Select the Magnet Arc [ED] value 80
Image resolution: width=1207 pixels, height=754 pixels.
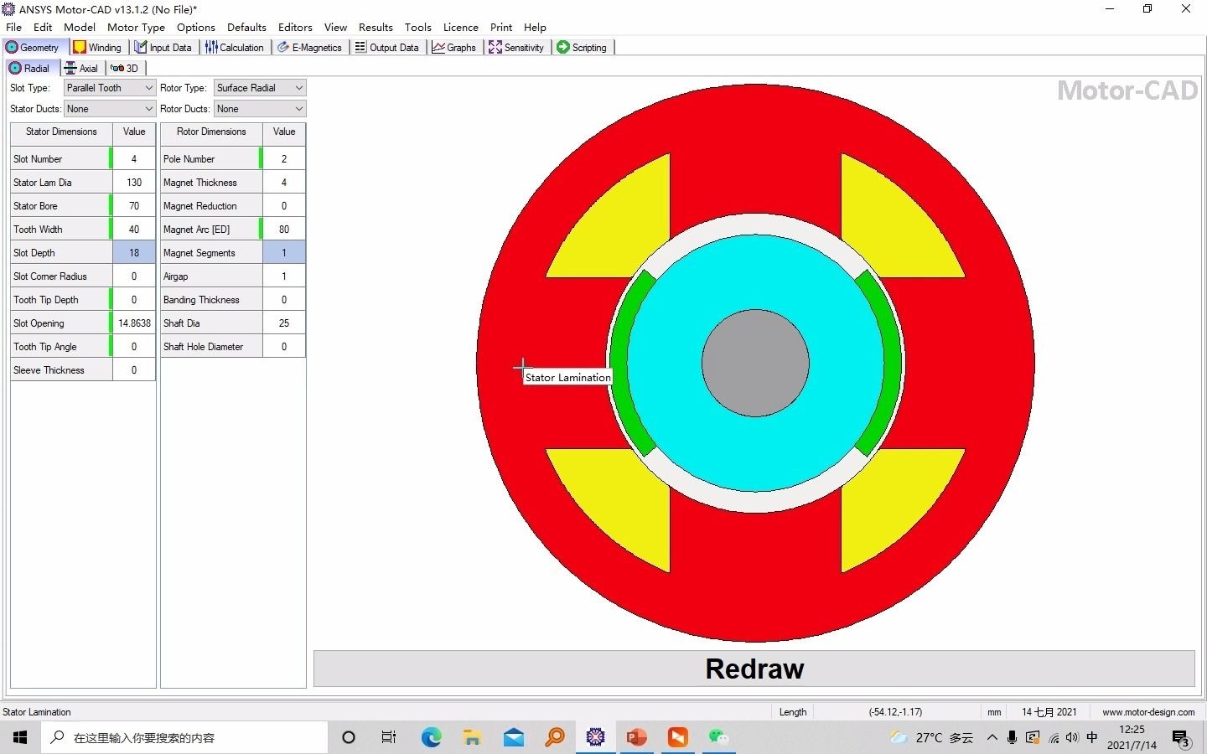(x=284, y=230)
